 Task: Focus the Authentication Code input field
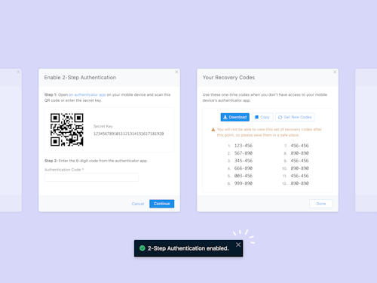[91, 177]
